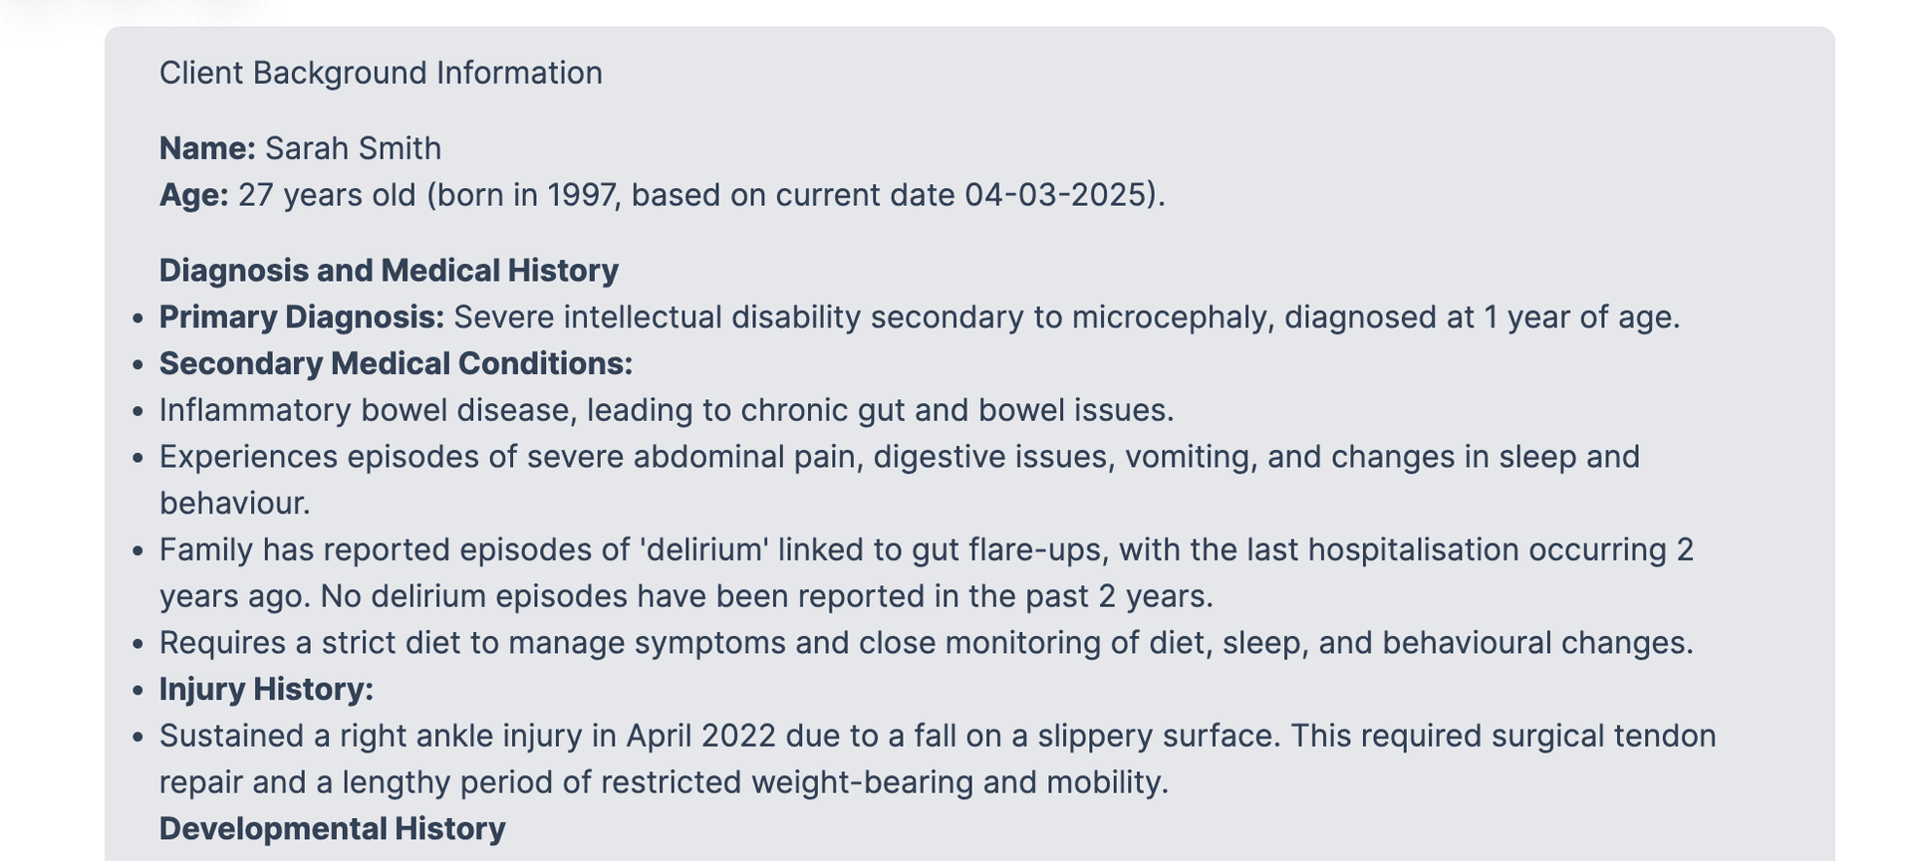
Task: Click the "Developmental History" heading
Action: (x=332, y=829)
